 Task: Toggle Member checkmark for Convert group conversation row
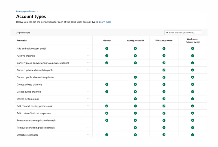[x=107, y=63]
